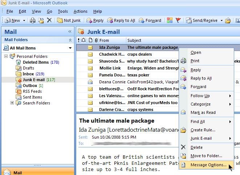The width and height of the screenshot is (240, 175).
Task: Choose Open in the context menu
Action: coord(207,52)
